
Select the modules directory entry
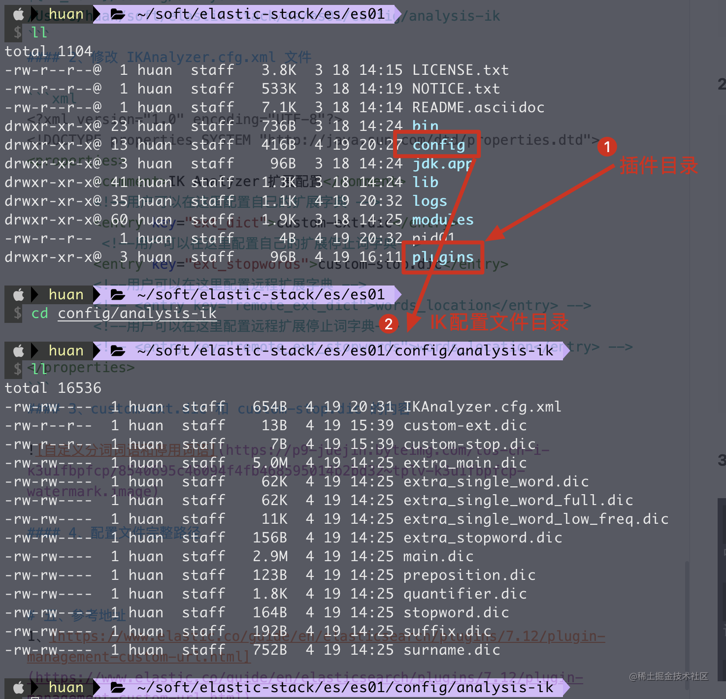443,220
